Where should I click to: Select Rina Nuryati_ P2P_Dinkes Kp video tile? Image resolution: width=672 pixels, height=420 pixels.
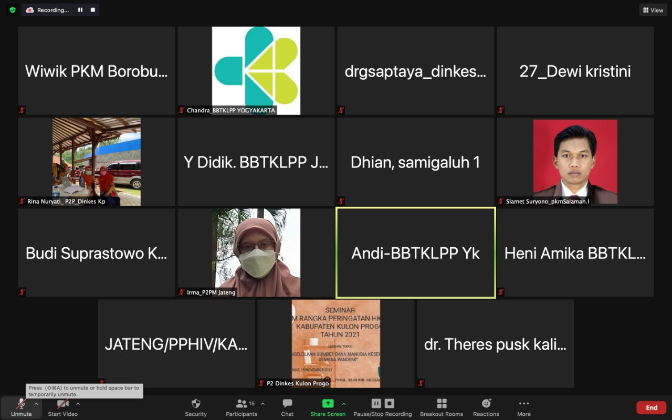tap(97, 162)
